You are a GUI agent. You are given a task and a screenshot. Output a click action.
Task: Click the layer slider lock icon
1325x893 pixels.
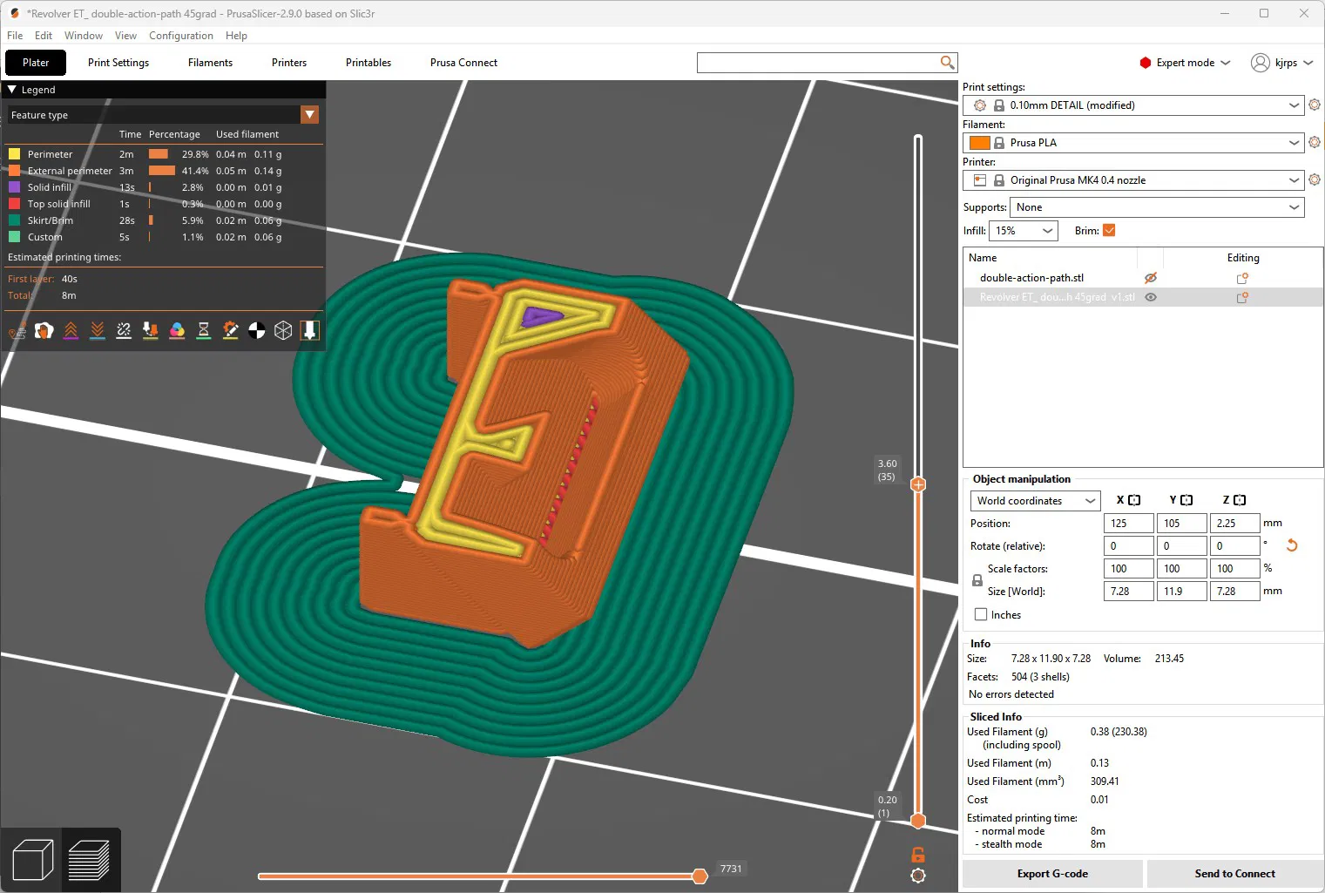(x=917, y=855)
